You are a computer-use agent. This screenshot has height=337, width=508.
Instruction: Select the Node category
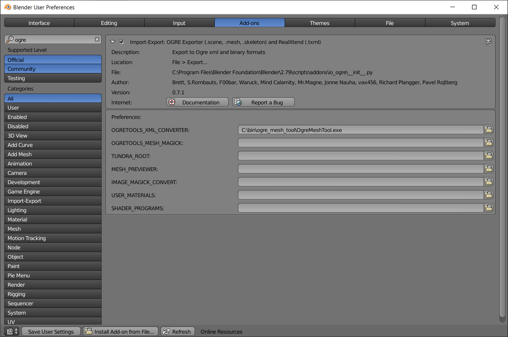pyautogui.click(x=53, y=247)
